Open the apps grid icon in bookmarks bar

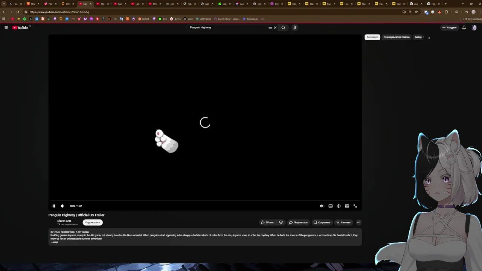tap(3, 19)
